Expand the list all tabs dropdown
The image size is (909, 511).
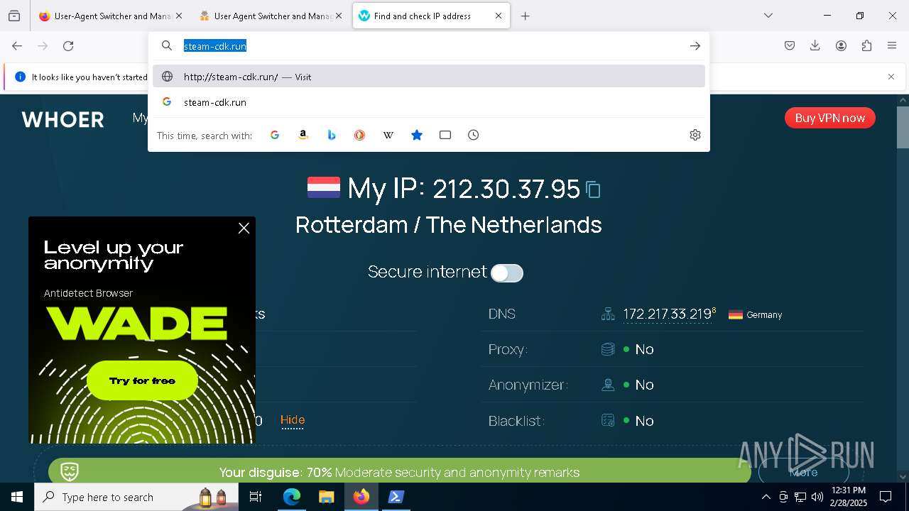point(768,16)
